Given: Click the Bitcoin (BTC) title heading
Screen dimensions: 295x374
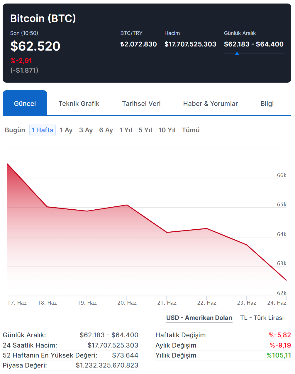Looking at the screenshot, I should tap(43, 18).
